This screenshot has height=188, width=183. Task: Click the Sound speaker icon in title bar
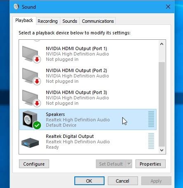point(16,7)
